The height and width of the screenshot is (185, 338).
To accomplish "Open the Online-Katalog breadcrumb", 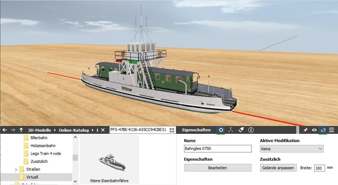I will 74,130.
